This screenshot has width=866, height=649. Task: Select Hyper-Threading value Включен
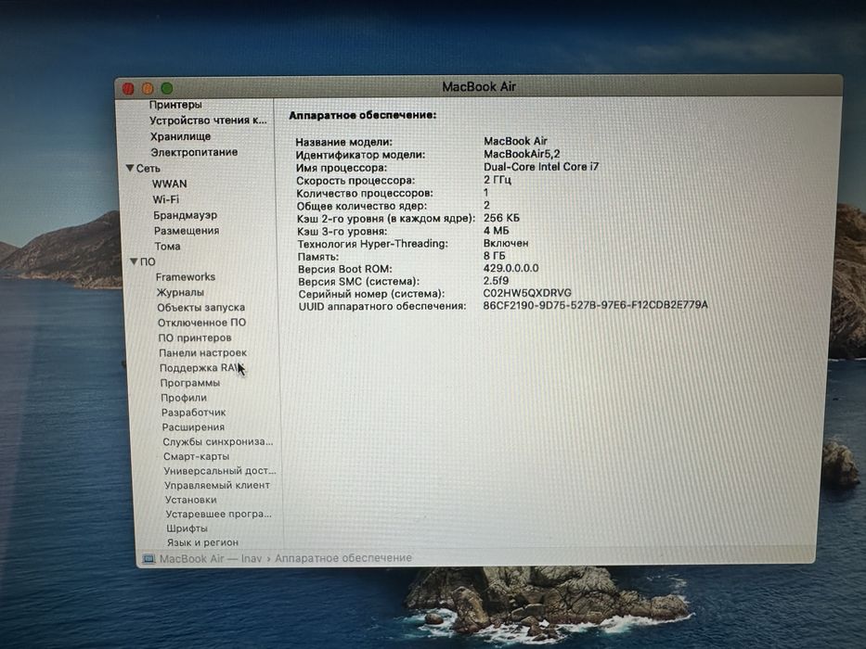coord(505,243)
